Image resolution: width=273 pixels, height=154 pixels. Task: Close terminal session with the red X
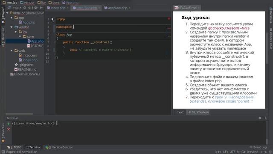click(x=9, y=129)
